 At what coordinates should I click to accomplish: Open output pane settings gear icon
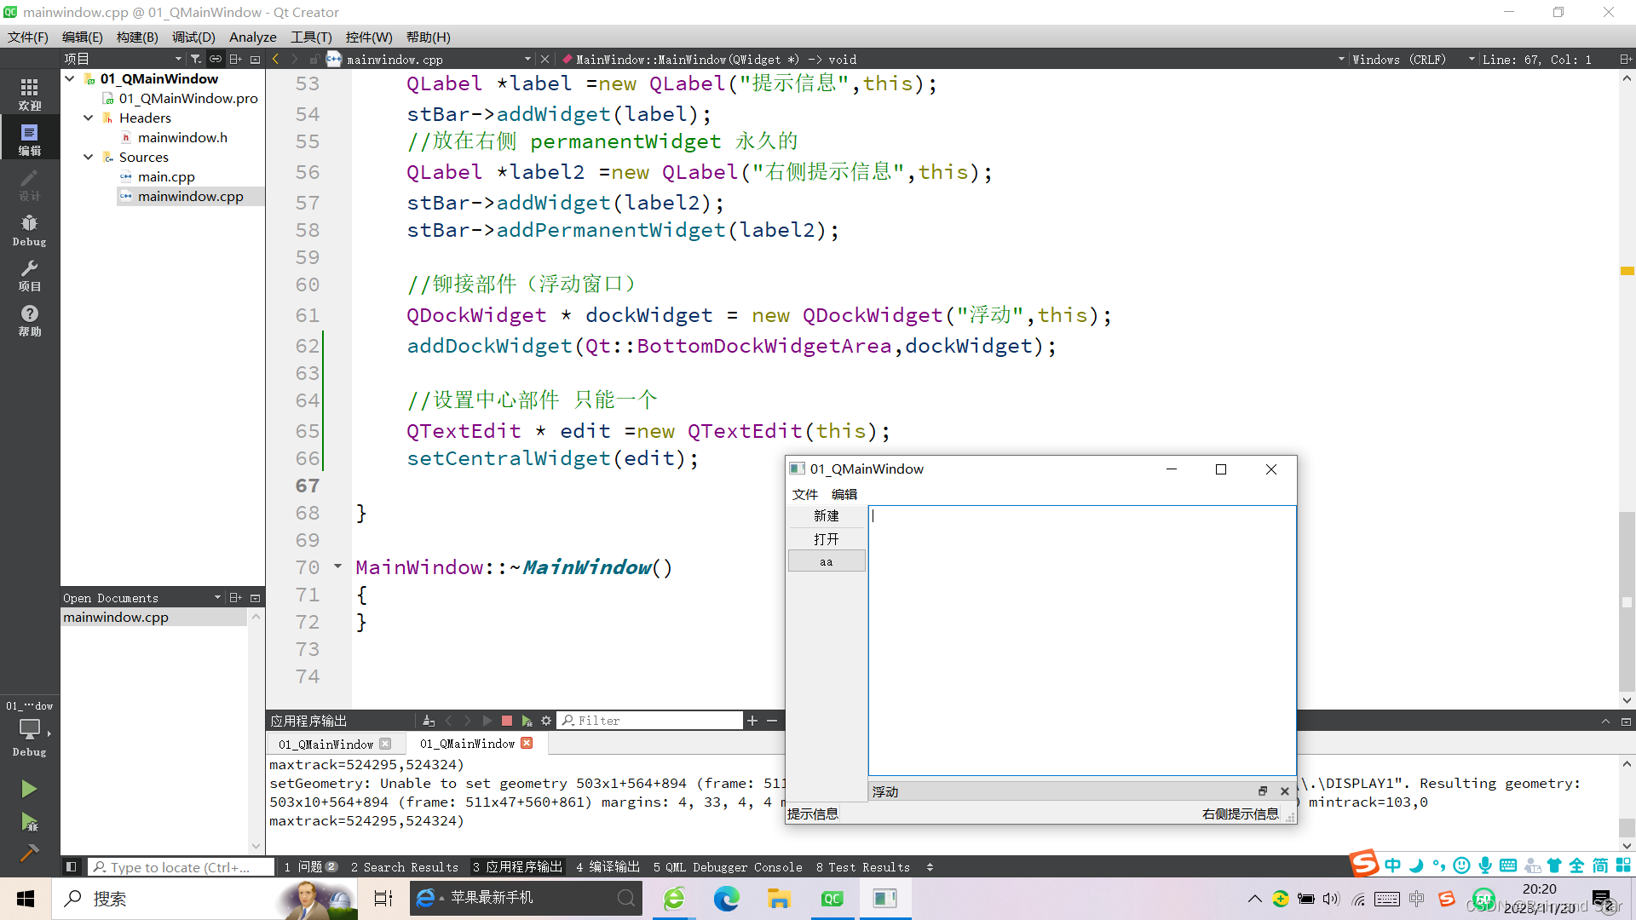pyautogui.click(x=546, y=722)
